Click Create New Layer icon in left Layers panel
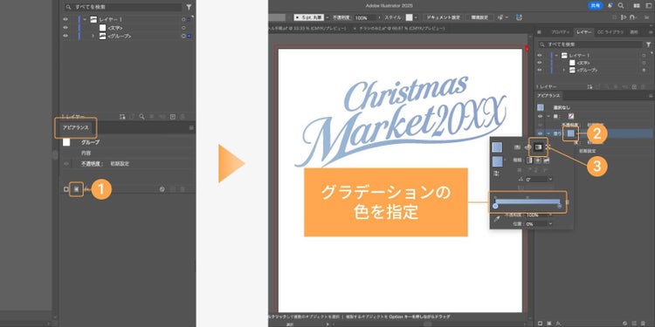 173,117
